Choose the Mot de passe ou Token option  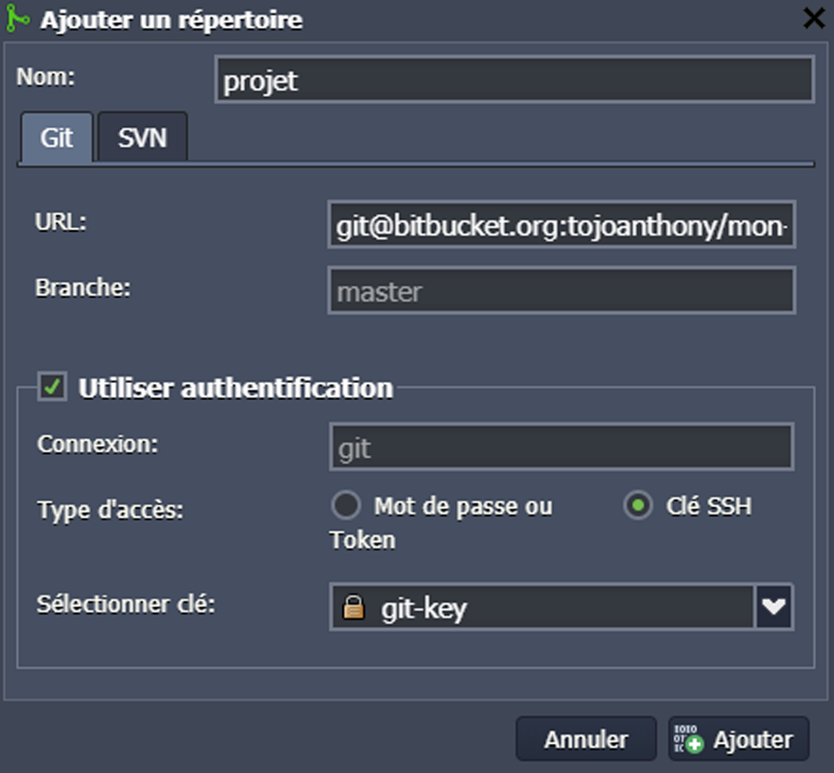pyautogui.click(x=345, y=506)
